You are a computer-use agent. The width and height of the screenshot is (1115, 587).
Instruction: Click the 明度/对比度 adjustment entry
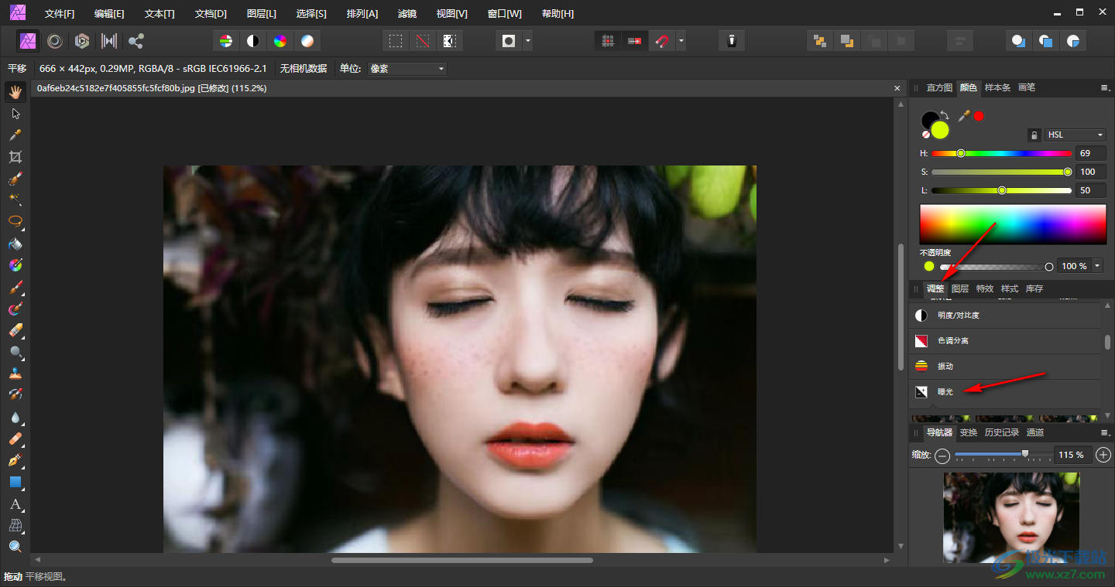959,316
